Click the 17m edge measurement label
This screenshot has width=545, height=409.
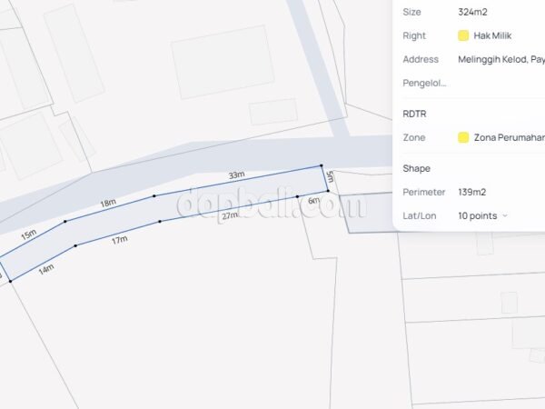(x=119, y=241)
